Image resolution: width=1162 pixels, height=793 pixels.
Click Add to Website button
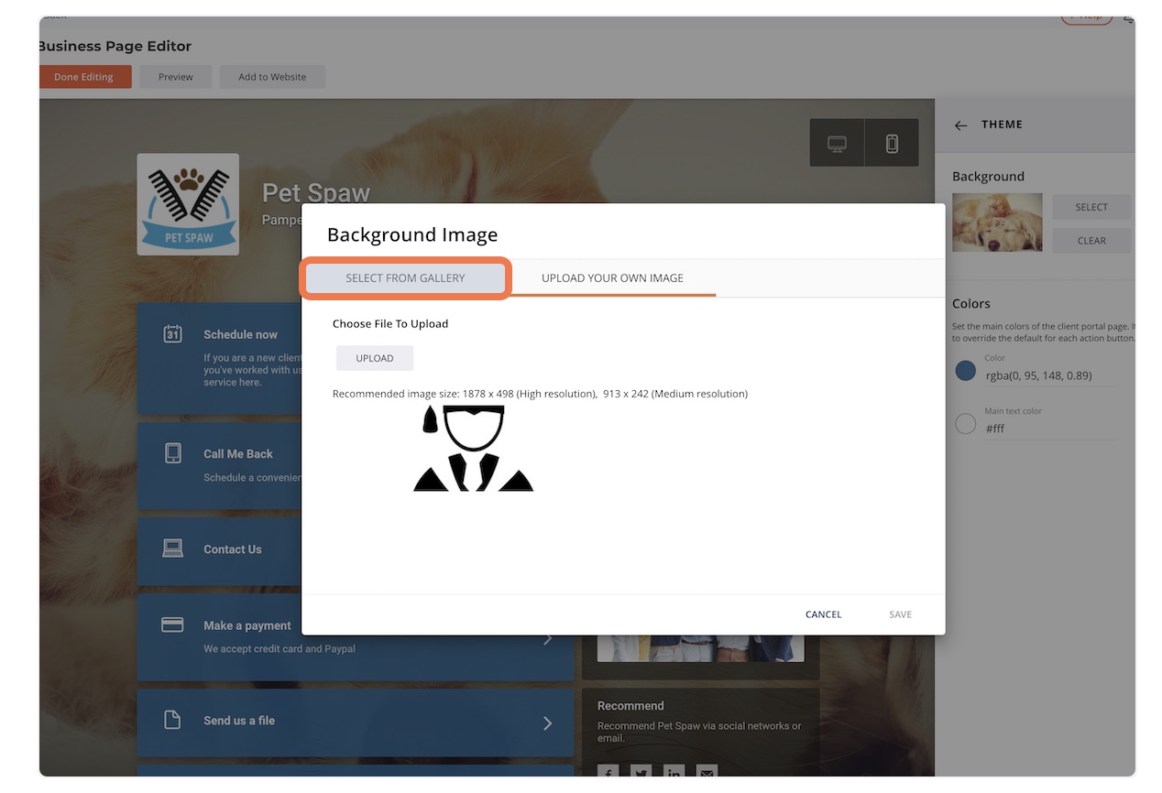[x=272, y=77]
